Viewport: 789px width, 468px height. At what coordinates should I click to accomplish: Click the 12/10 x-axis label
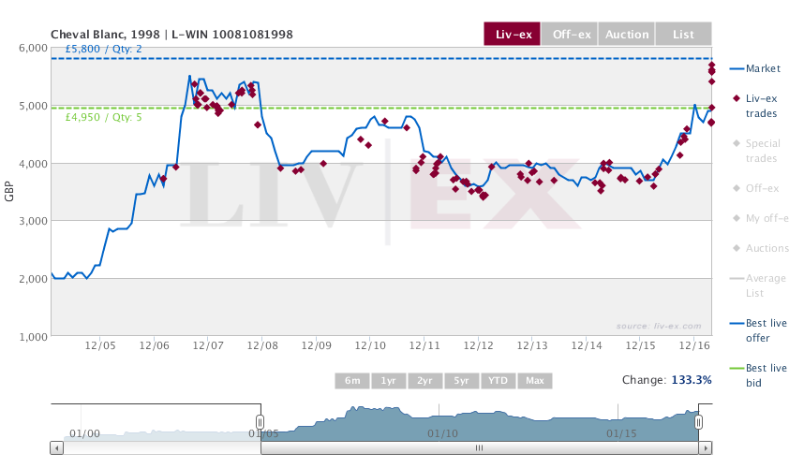(370, 345)
